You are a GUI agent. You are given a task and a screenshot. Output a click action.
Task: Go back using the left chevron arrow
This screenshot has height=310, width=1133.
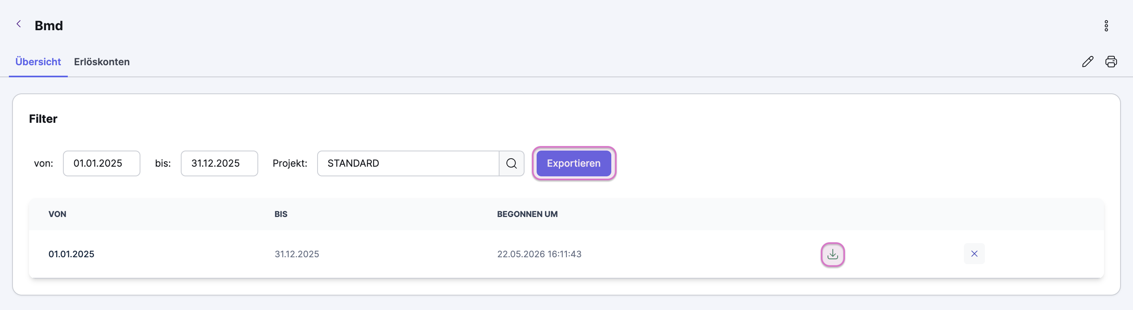click(x=19, y=24)
